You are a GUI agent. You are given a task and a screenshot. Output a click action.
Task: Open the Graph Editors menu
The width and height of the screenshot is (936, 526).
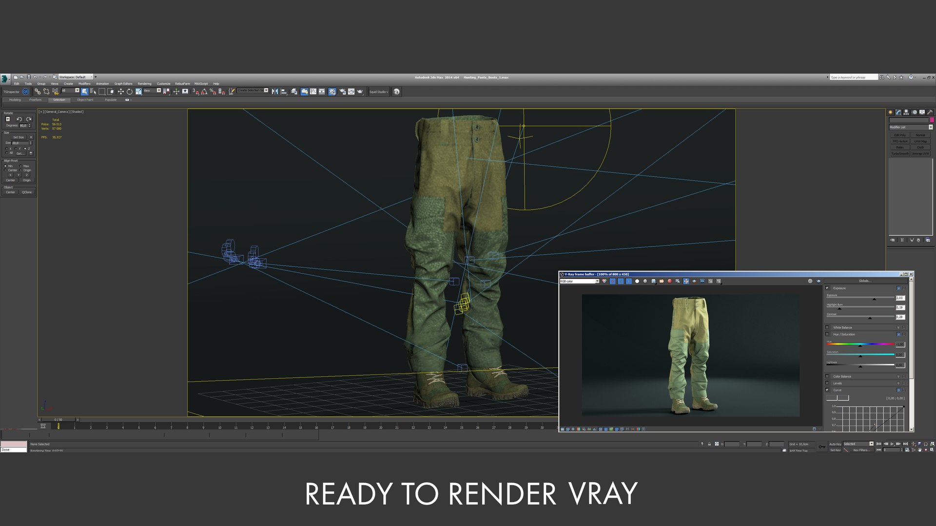click(x=123, y=84)
